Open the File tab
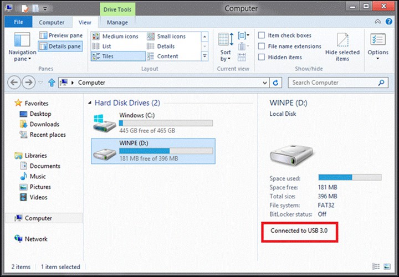The height and width of the screenshot is (277, 399). (x=18, y=22)
